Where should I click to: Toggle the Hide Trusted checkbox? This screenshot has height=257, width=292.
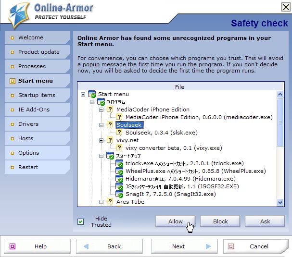coord(81,221)
